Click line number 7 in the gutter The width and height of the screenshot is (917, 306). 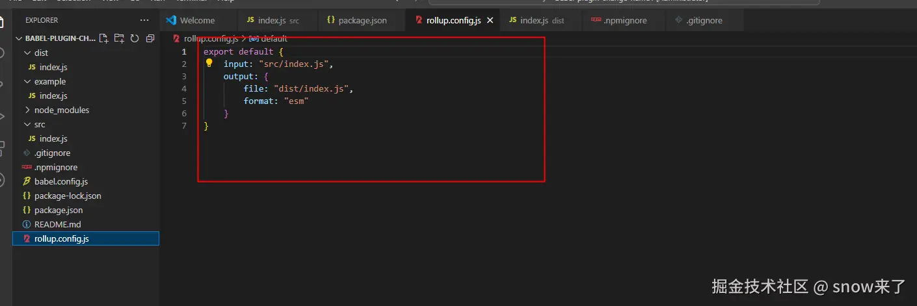pyautogui.click(x=184, y=125)
